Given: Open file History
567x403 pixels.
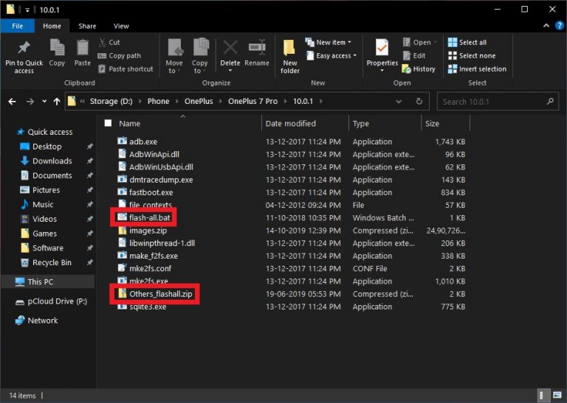Looking at the screenshot, I should coord(419,69).
